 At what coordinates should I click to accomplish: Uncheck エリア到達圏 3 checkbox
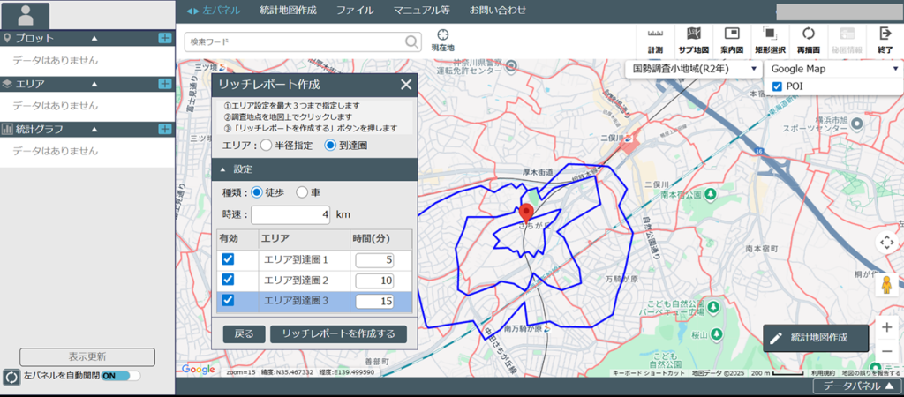(x=229, y=300)
